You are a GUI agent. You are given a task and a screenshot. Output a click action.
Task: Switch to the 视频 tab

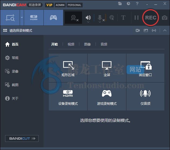pyautogui.click(x=71, y=44)
